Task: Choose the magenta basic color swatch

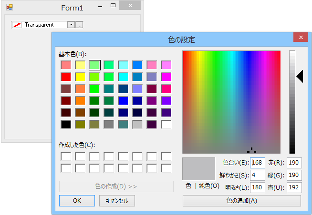Action: click(x=166, y=77)
